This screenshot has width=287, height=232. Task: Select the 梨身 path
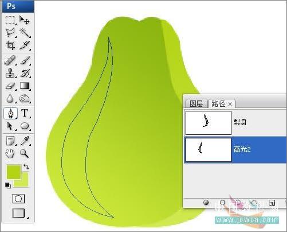pos(236,123)
